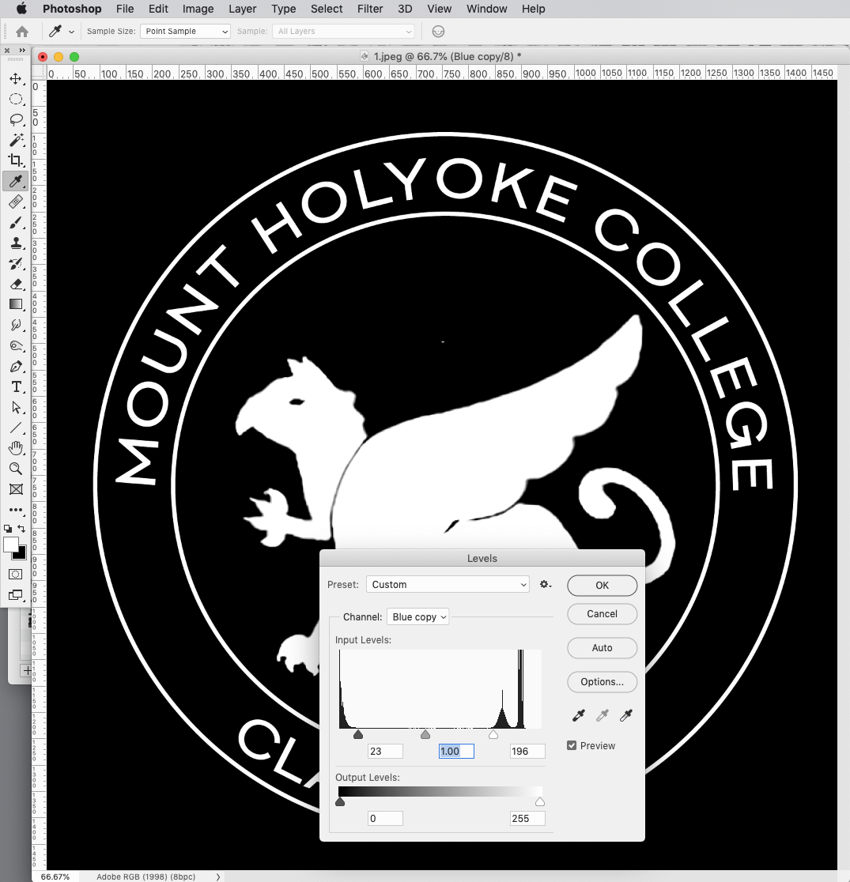Open the Image menu
Screen dimensions: 850x882
coord(198,9)
